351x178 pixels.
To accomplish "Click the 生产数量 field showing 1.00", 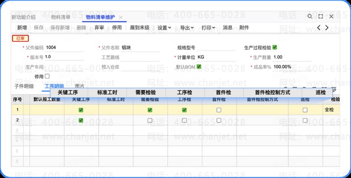I will [x=292, y=58].
